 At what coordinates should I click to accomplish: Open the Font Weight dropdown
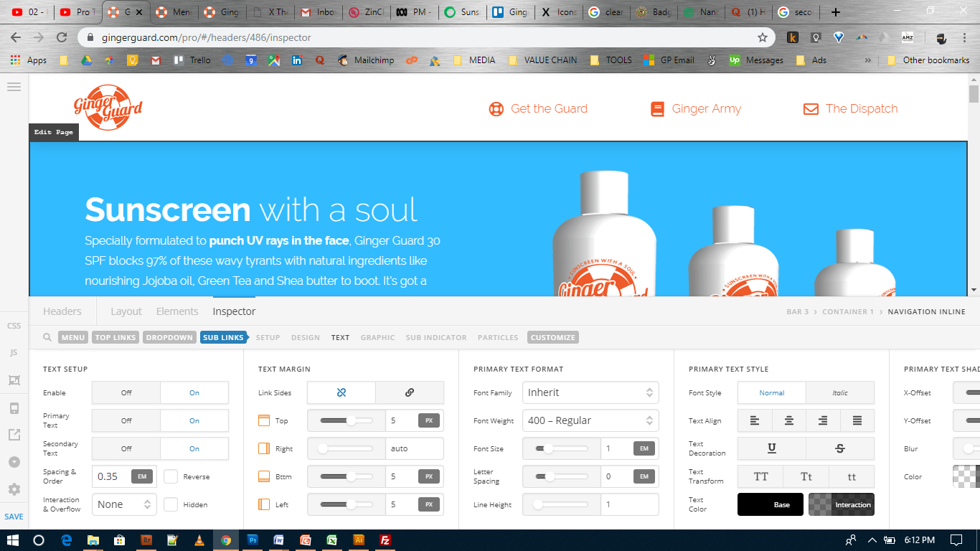[590, 420]
